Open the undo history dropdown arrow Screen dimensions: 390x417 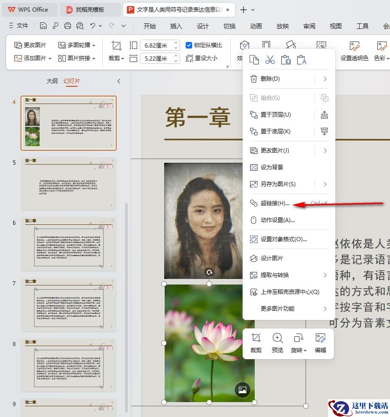coord(100,26)
